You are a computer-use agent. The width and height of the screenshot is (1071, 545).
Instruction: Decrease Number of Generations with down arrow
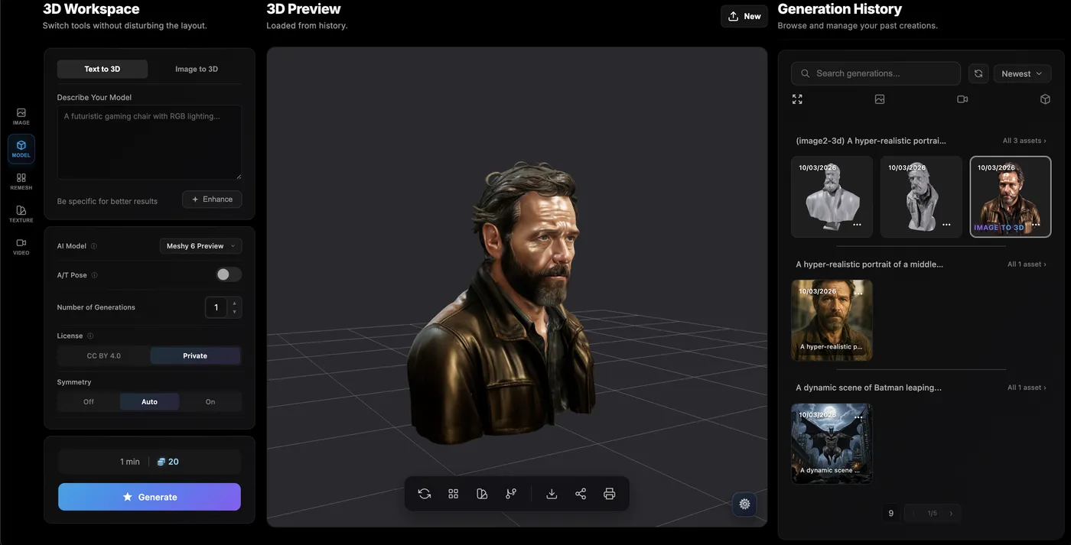point(234,312)
